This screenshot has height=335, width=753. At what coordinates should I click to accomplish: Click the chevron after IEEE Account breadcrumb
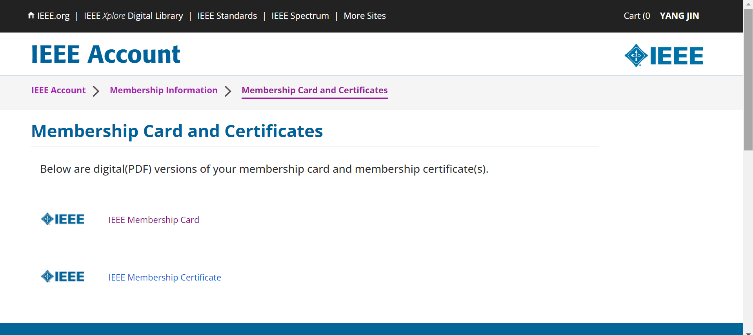click(x=96, y=91)
